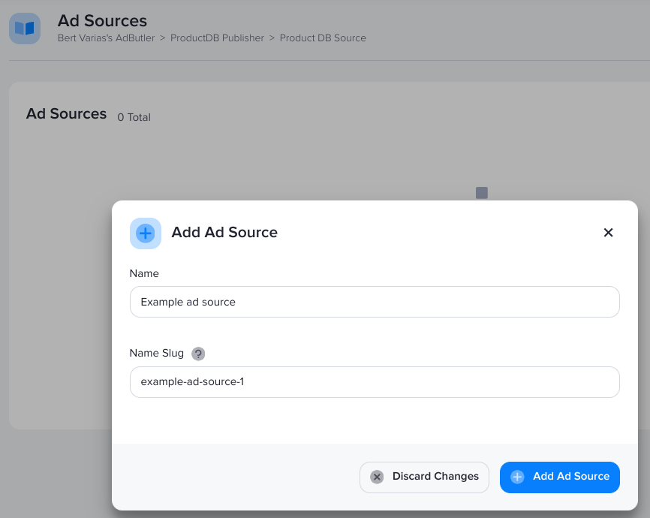The image size is (650, 518).
Task: Open ProductDB Publisher breadcrumb link
Action: click(217, 38)
